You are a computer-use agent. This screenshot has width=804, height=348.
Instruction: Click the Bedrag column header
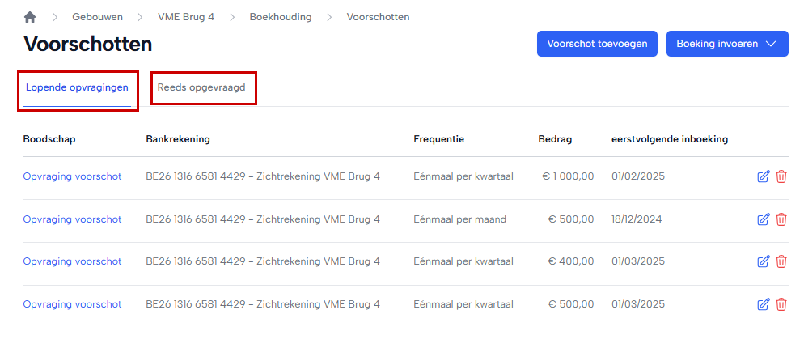point(555,139)
